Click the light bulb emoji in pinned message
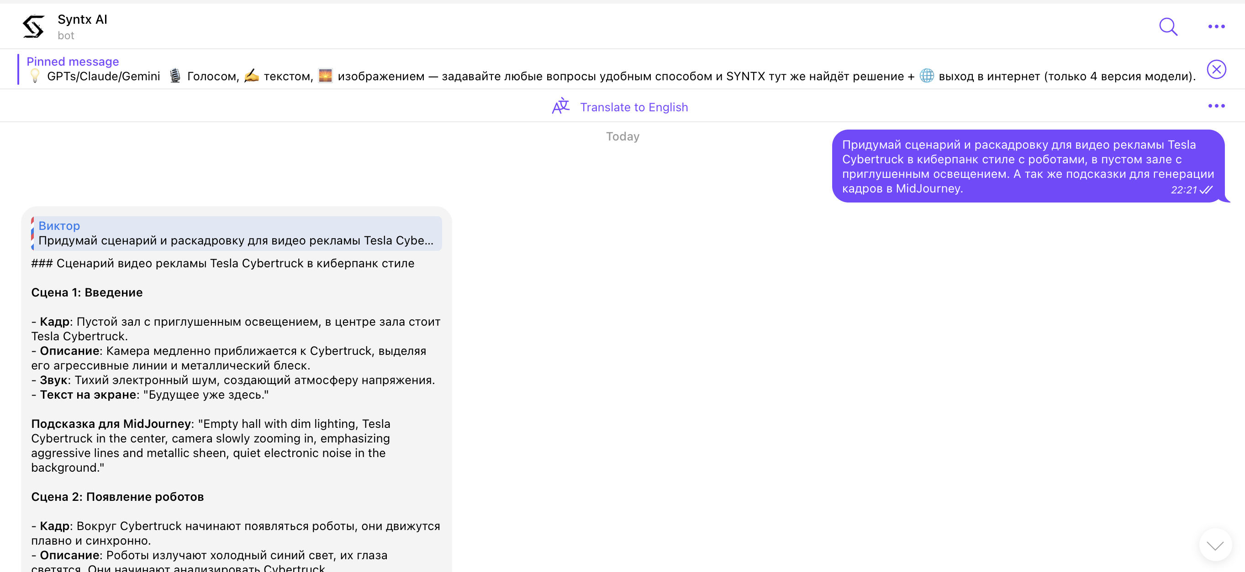This screenshot has height=572, width=1245. coord(35,76)
